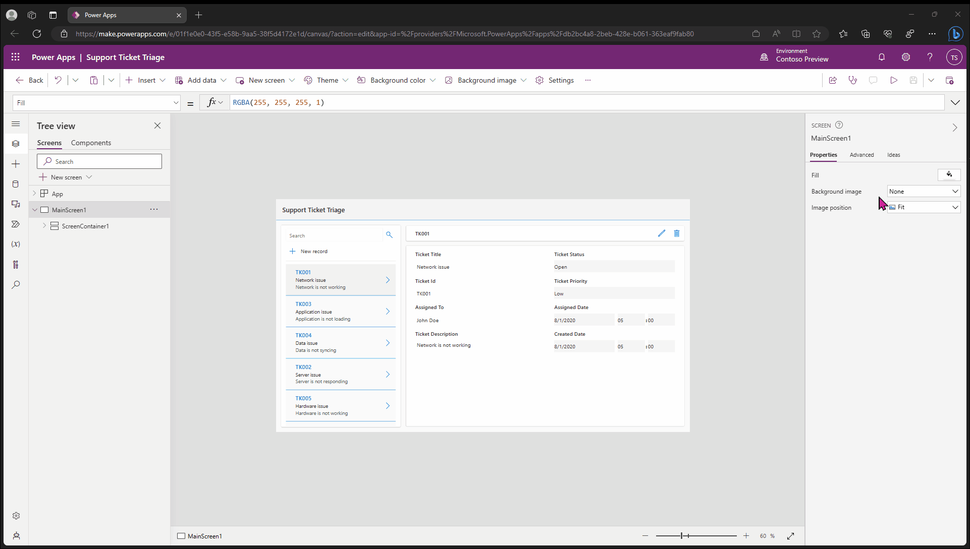Viewport: 970px width, 549px height.
Task: Open the Image position Fit dropdown
Action: click(923, 207)
